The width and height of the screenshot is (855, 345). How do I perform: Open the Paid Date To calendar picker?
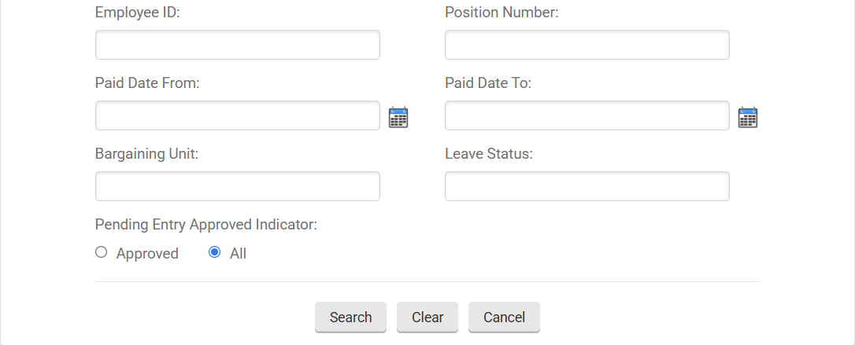(747, 117)
